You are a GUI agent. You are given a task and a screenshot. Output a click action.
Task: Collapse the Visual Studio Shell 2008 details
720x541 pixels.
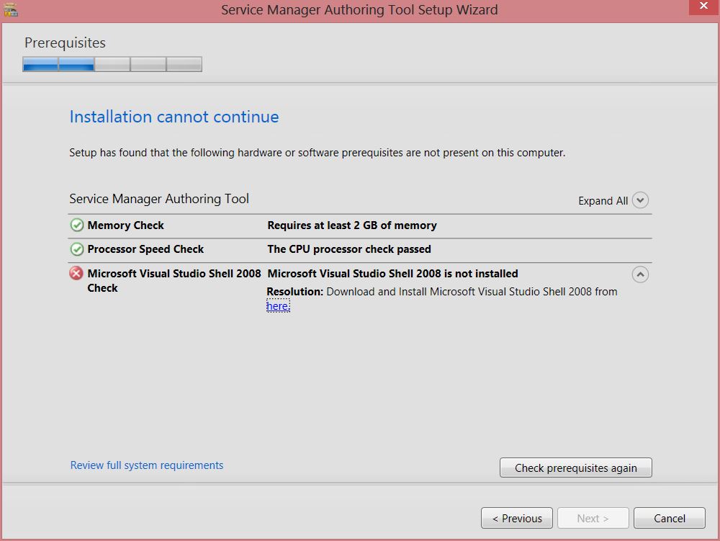coord(640,274)
